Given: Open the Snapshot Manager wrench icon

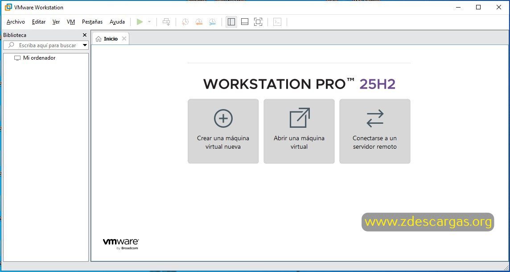Looking at the screenshot, I should (212, 22).
